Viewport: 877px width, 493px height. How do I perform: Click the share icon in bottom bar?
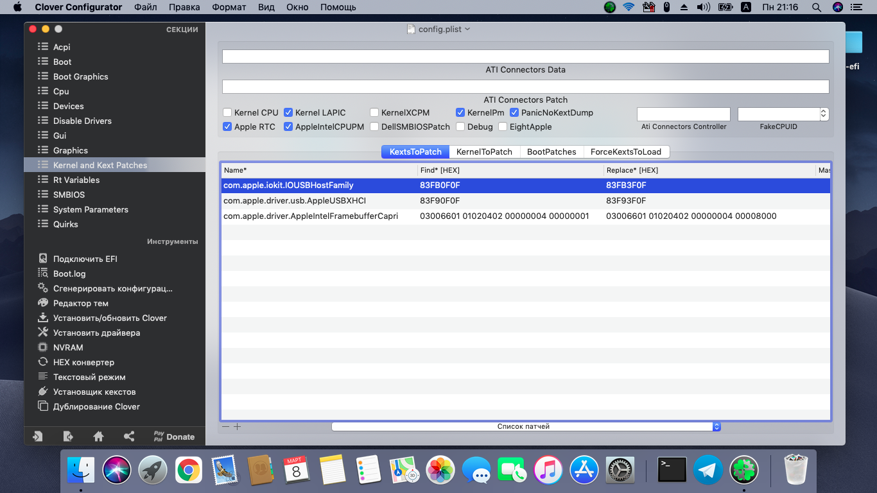click(x=129, y=437)
